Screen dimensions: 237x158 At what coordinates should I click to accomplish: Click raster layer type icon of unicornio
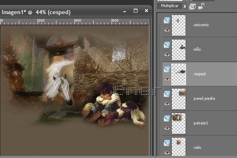(167, 20)
